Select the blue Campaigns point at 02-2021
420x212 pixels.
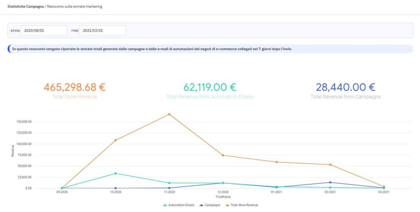(x=330, y=182)
